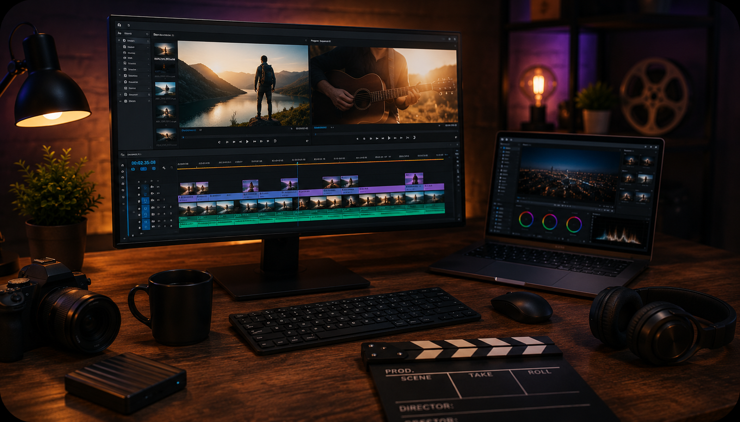The width and height of the screenshot is (740, 422).
Task: Select rightmost purple-tinted clip above timeline tracks
Action: click(x=414, y=179)
